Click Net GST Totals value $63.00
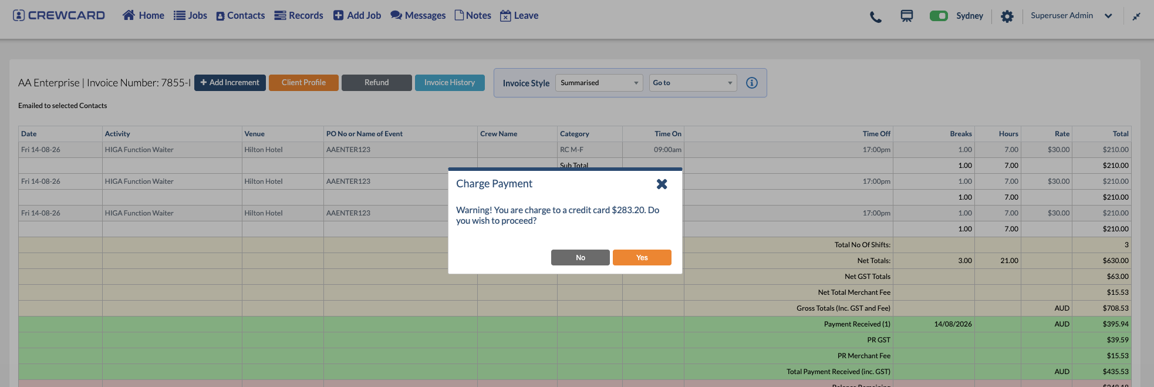The width and height of the screenshot is (1154, 387). (x=1118, y=277)
